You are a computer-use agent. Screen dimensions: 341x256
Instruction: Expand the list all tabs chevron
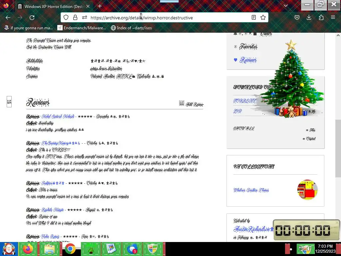click(286, 6)
